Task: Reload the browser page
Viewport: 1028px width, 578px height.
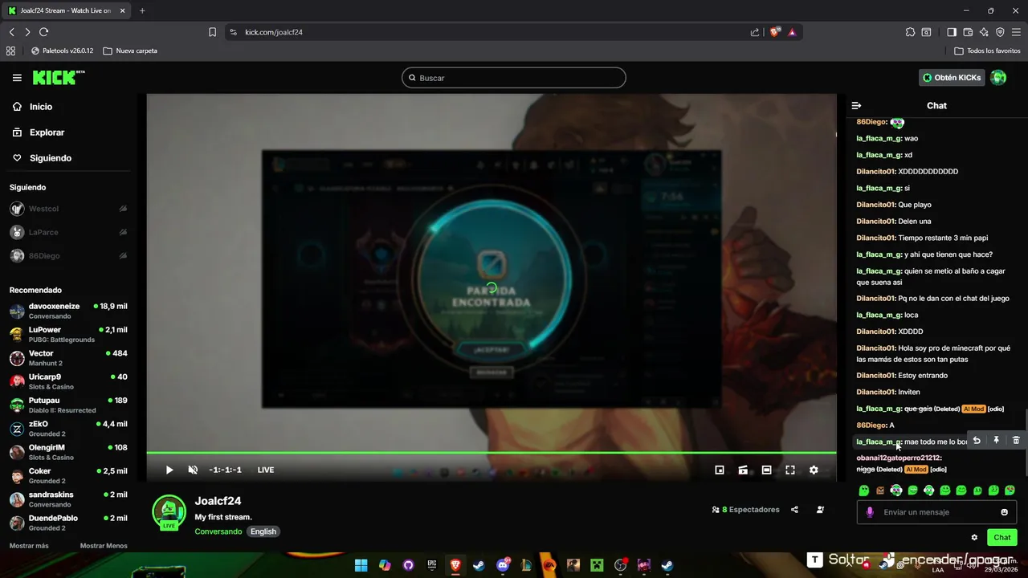Action: point(44,32)
